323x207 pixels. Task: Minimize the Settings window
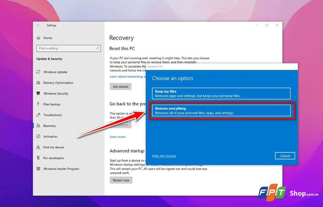click(257, 25)
